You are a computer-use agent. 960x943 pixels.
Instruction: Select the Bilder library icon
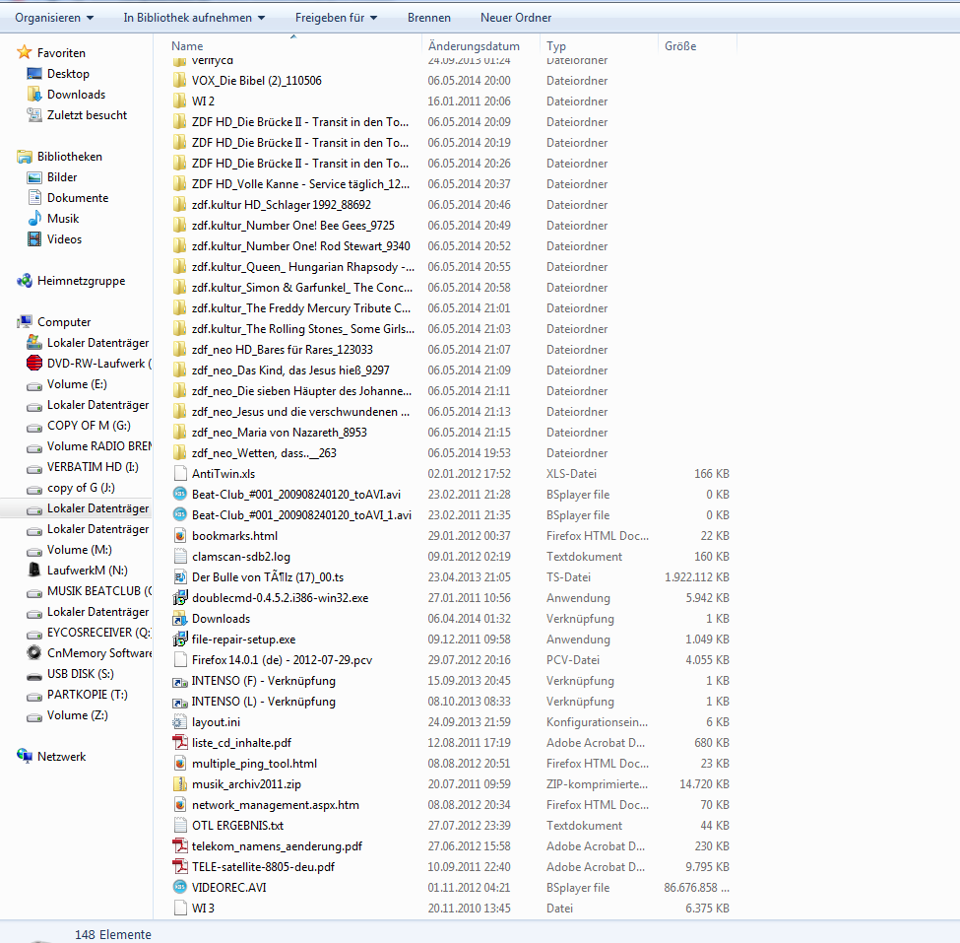point(34,177)
